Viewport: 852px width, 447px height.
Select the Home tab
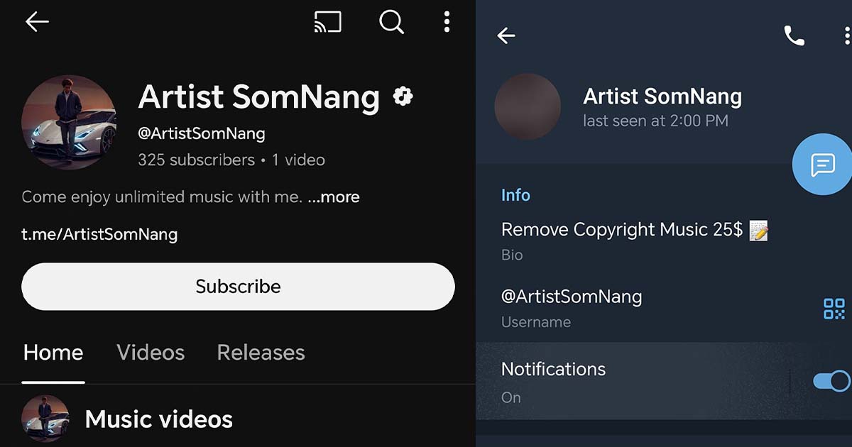tap(53, 353)
